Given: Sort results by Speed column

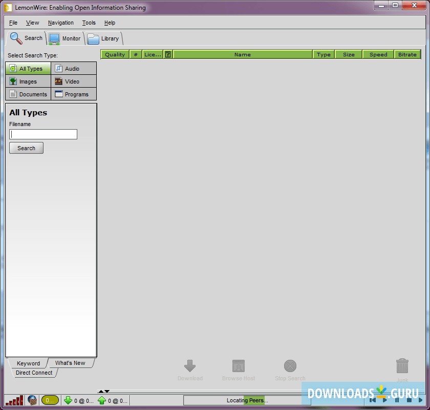Looking at the screenshot, I should (x=378, y=54).
